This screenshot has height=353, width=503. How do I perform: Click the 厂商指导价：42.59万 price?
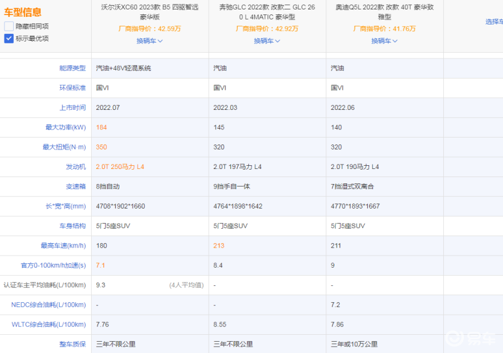150,29
